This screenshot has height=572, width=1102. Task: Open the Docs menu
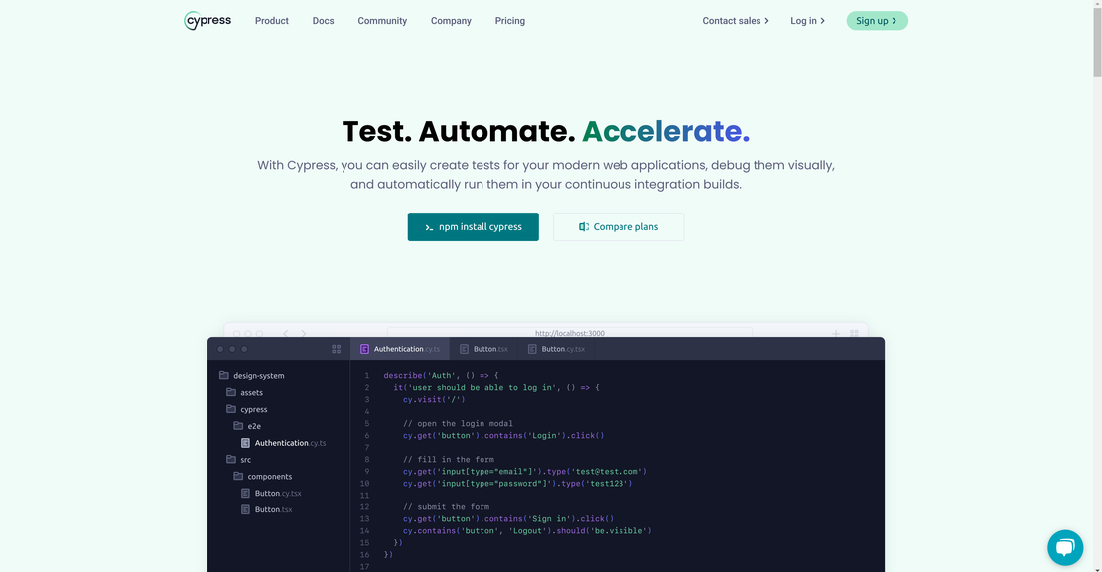tap(323, 21)
